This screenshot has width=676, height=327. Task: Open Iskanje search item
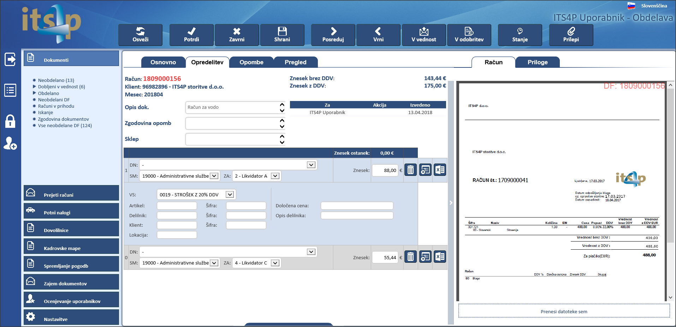click(46, 112)
